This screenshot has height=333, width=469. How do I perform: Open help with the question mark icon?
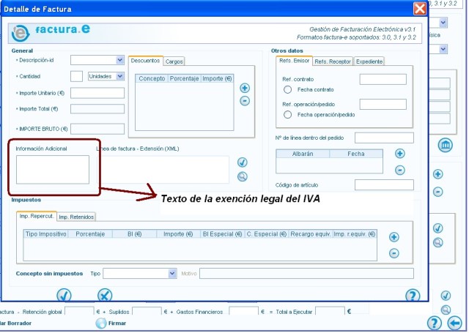pos(413,295)
